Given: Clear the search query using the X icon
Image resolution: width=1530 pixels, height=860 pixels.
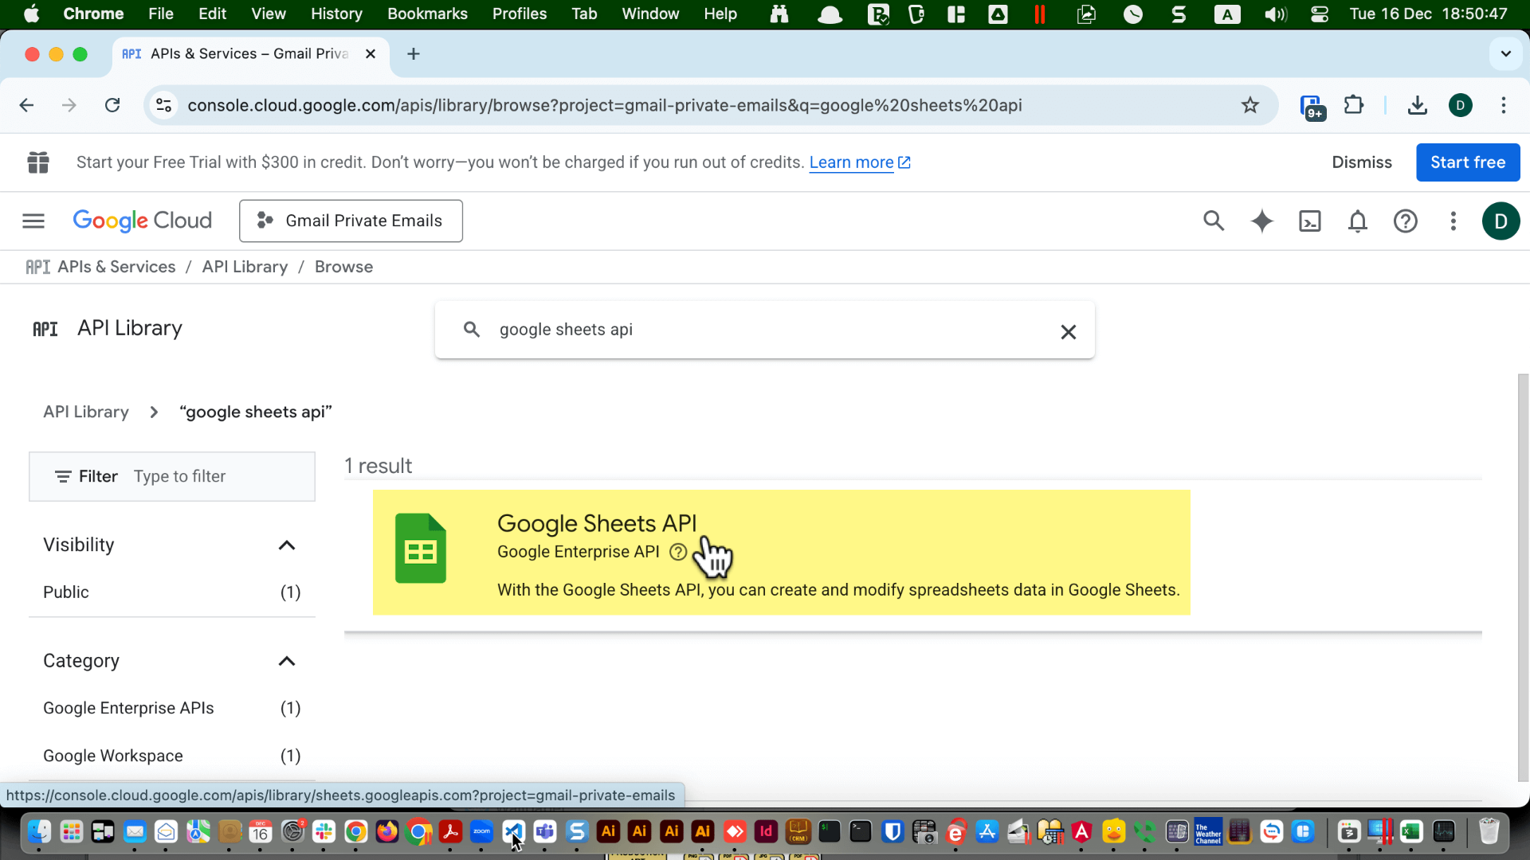Looking at the screenshot, I should [1068, 331].
